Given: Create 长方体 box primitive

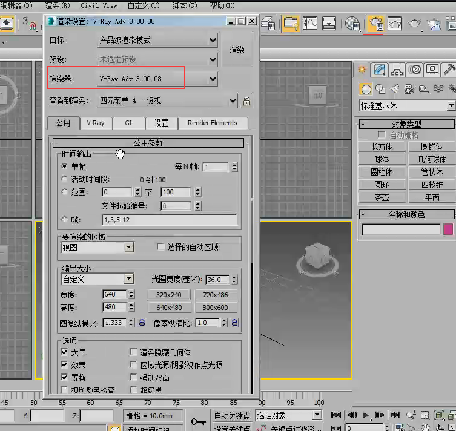Looking at the screenshot, I should point(382,146).
